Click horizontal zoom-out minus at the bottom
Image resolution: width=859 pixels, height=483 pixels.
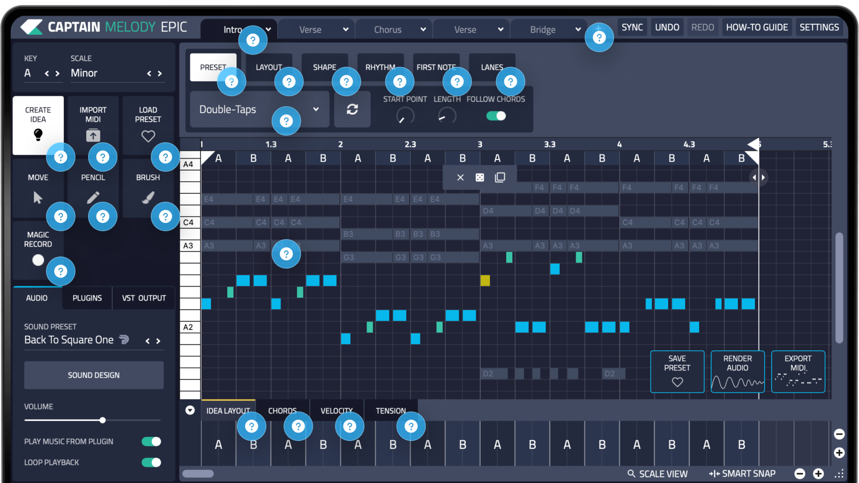tap(800, 474)
